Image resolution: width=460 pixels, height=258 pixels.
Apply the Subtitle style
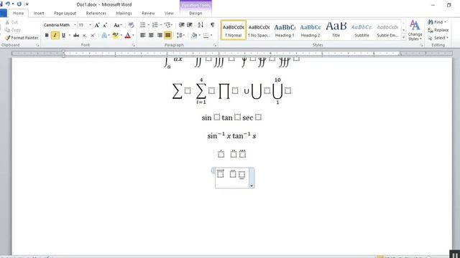point(362,30)
